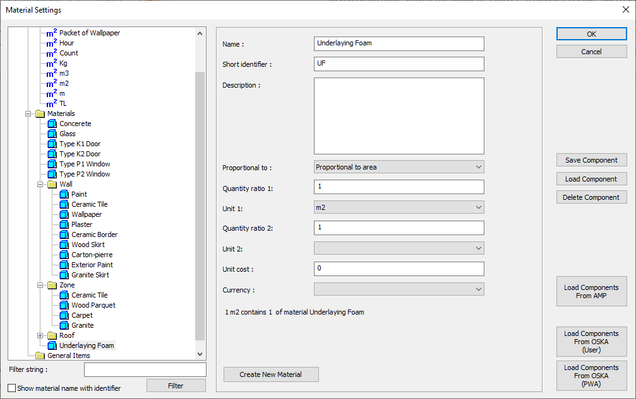Image resolution: width=636 pixels, height=399 pixels.
Task: Click the m² icon beside Packet of Wallpaper
Action: [52, 33]
